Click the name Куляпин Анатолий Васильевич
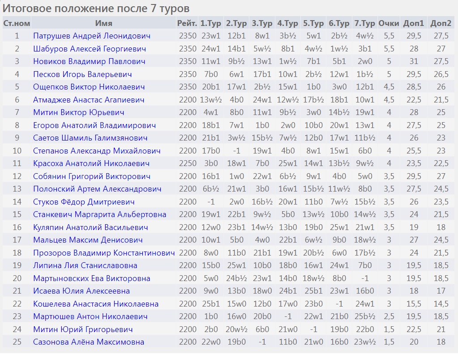The image size is (458, 354). coord(90,227)
